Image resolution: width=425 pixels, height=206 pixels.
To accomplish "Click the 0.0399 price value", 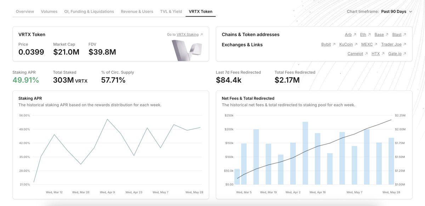I will (31, 52).
